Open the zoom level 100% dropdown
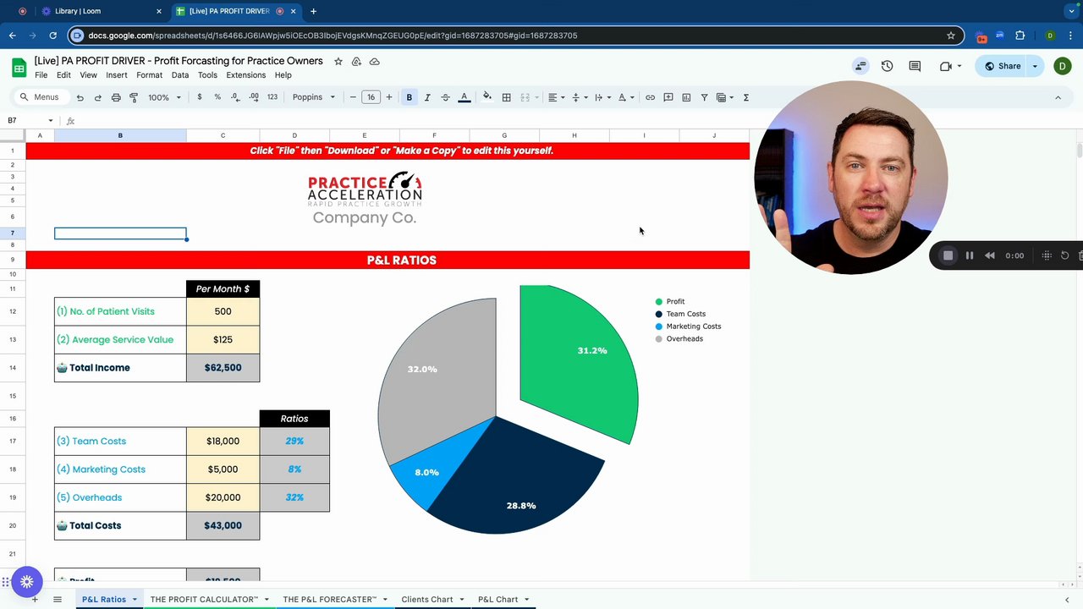Image resolution: width=1083 pixels, height=609 pixels. coord(164,97)
